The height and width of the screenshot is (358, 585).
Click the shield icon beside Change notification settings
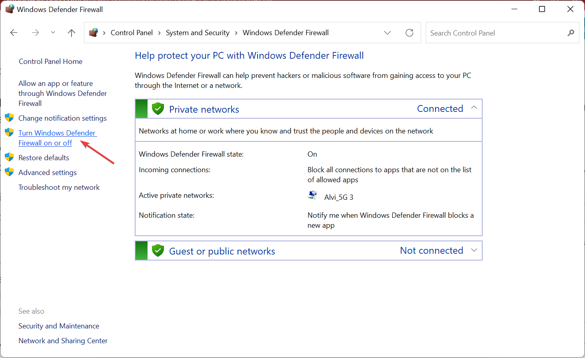click(x=9, y=117)
